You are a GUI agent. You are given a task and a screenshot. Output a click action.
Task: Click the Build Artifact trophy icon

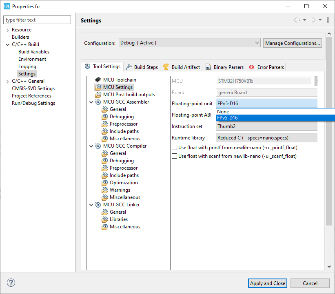166,67
